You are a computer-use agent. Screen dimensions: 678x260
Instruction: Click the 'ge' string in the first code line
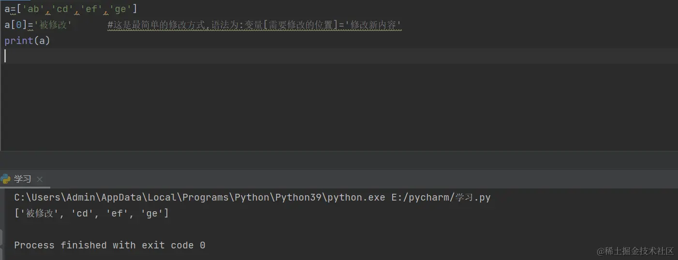[x=120, y=9]
